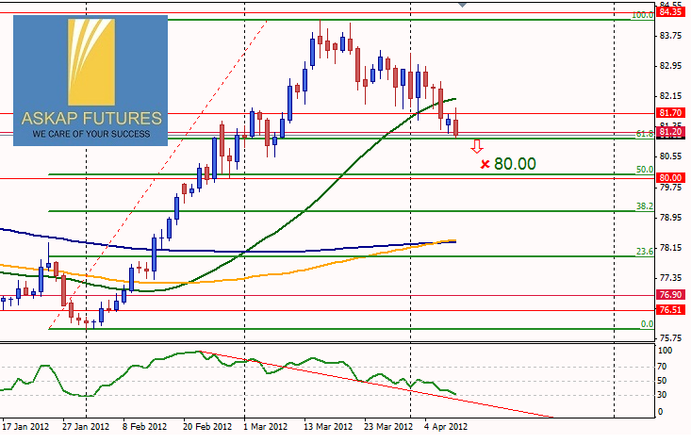
Task: Select the Fibonacci 0.0 level label
Action: 647,323
